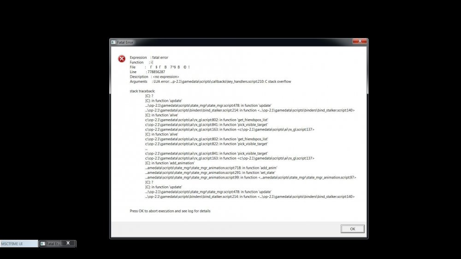Click the 'Line : 778856287' text
This screenshot has width=461, height=259.
point(148,72)
